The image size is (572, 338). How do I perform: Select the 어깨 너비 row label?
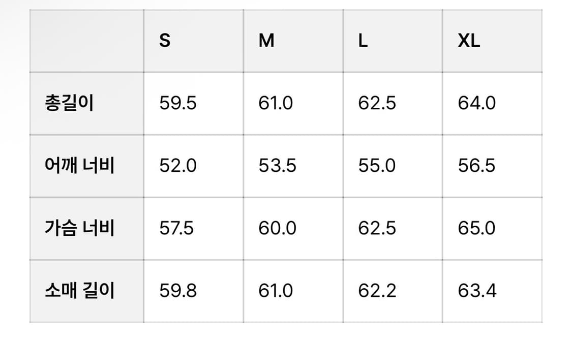click(87, 166)
